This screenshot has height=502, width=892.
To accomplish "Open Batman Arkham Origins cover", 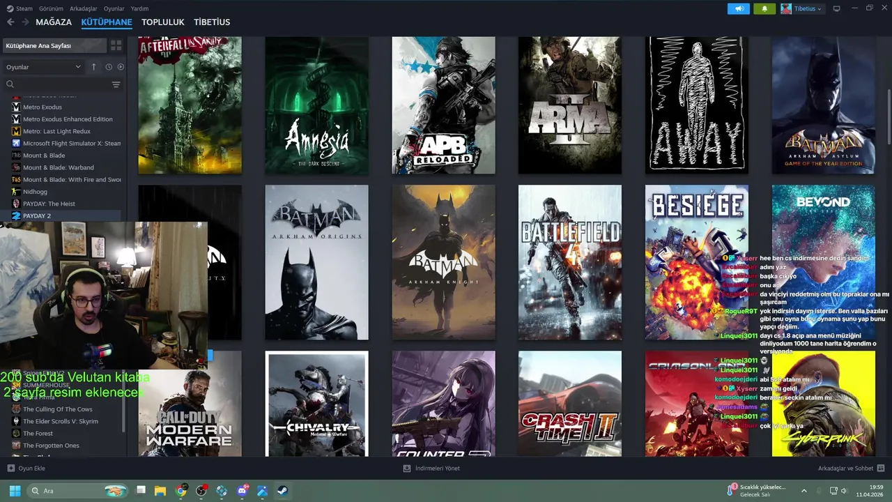I will [317, 262].
